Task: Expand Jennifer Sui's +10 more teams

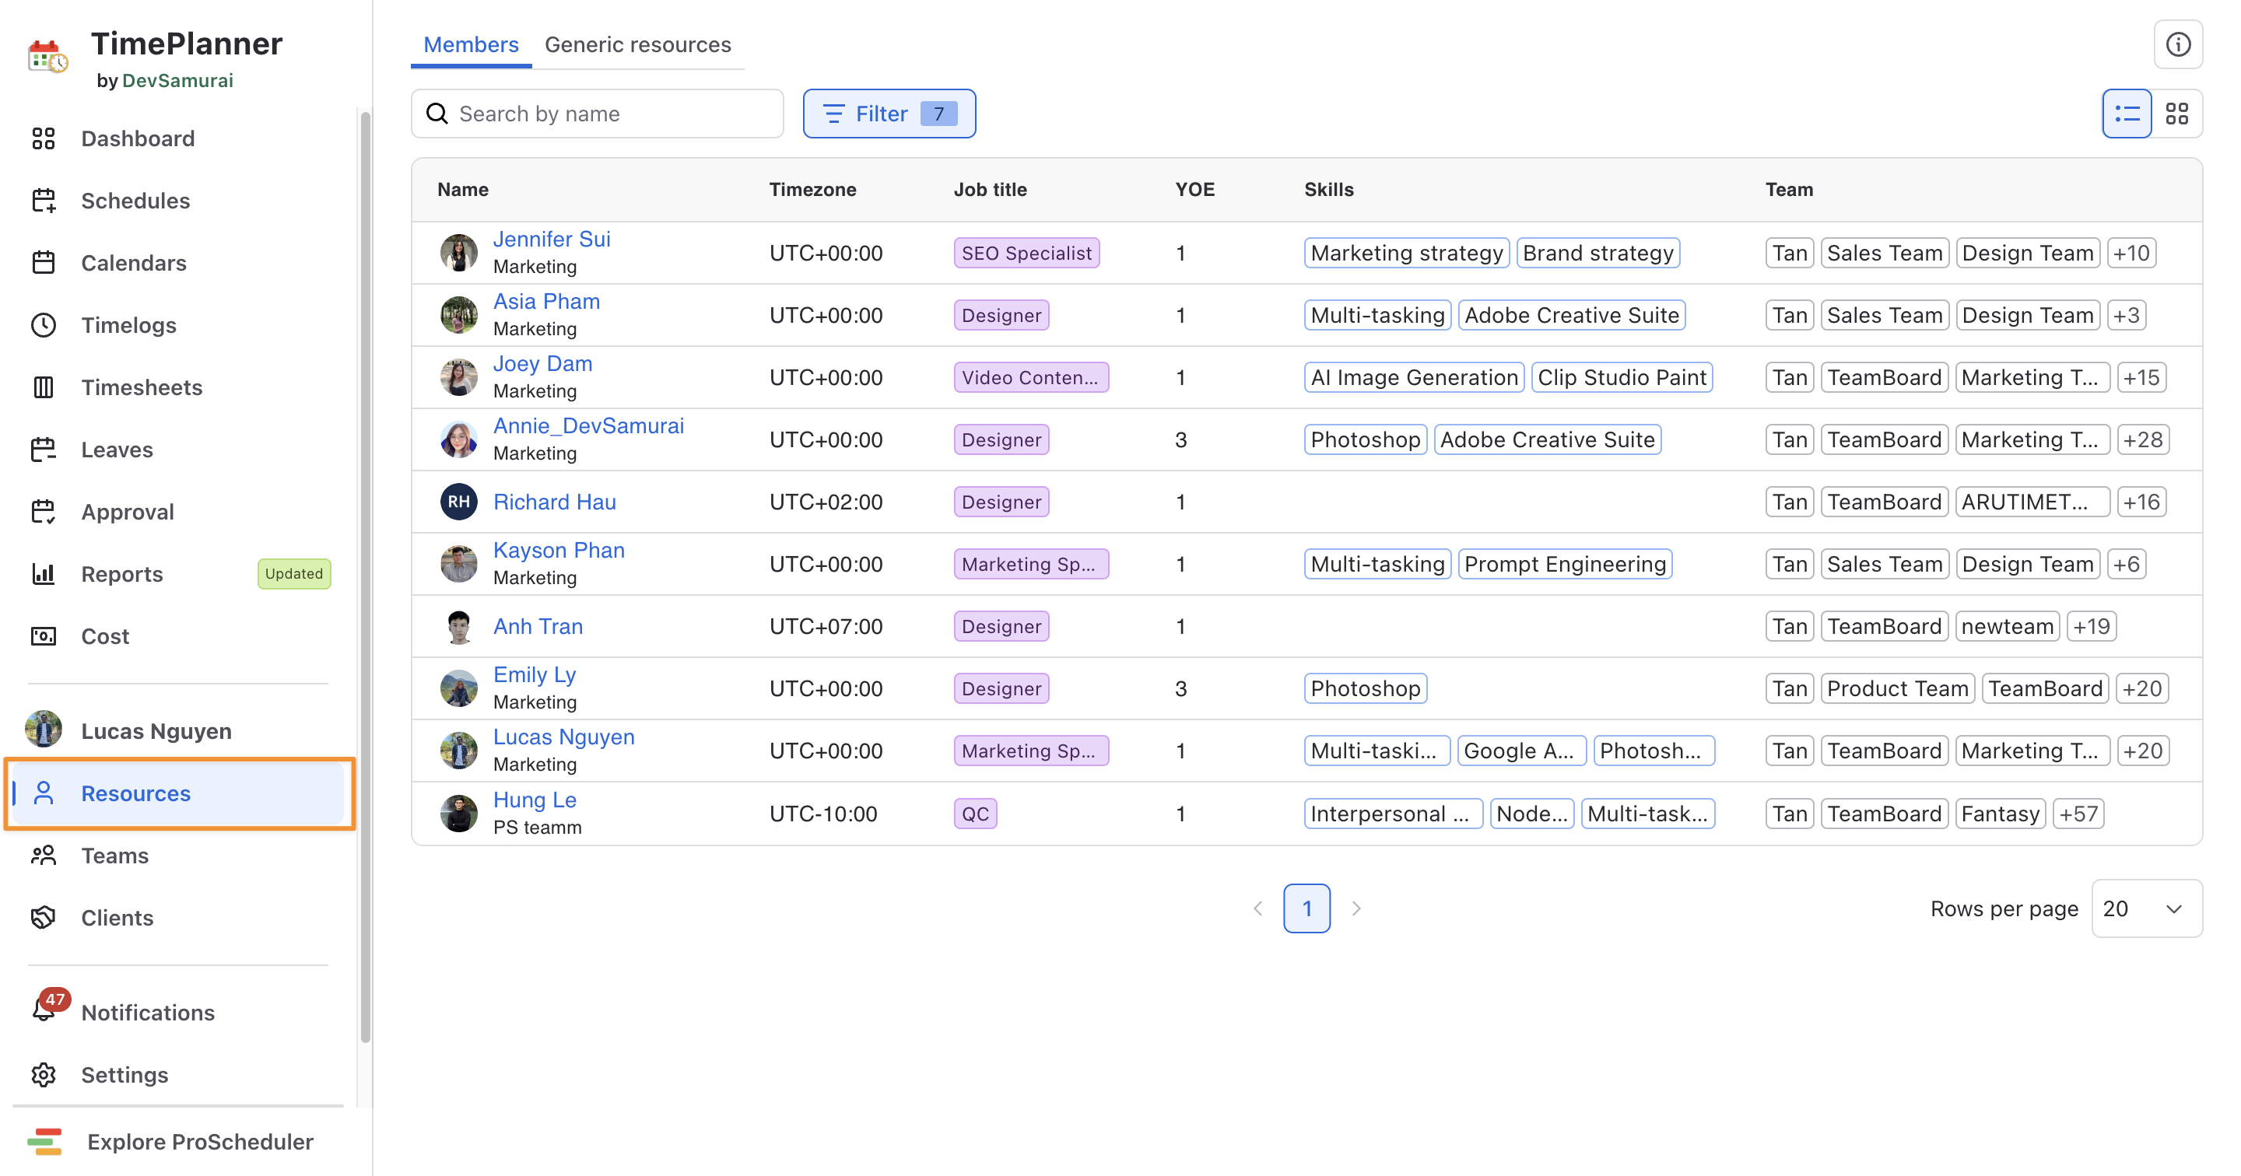Action: [2131, 253]
